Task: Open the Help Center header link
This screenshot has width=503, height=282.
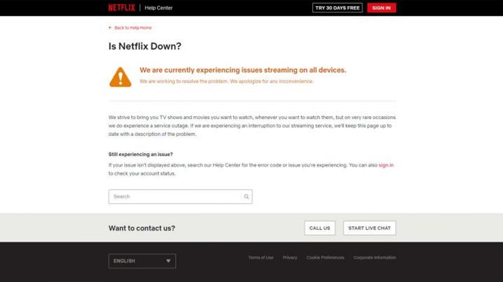Action: coord(159,8)
